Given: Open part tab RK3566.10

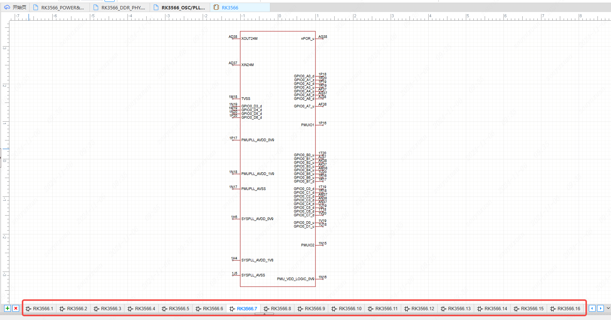Looking at the screenshot, I should [x=347, y=309].
